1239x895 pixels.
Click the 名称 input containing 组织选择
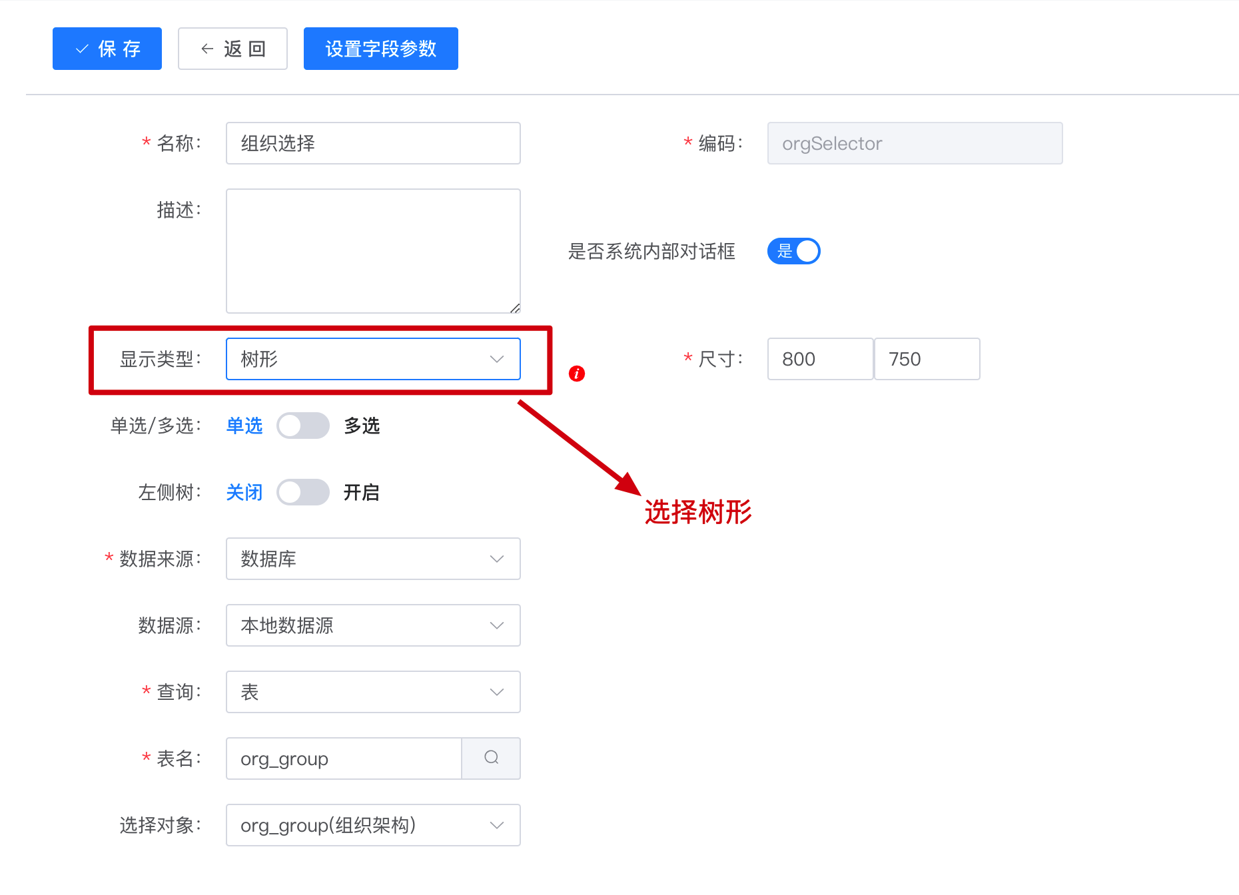pyautogui.click(x=373, y=143)
